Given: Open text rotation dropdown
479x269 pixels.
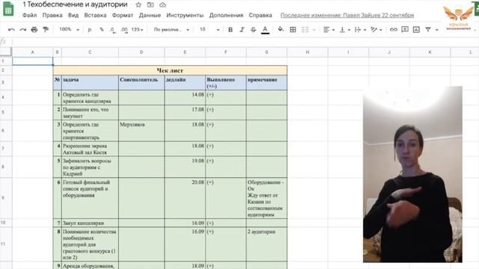Looking at the screenshot, I should click(x=376, y=30).
